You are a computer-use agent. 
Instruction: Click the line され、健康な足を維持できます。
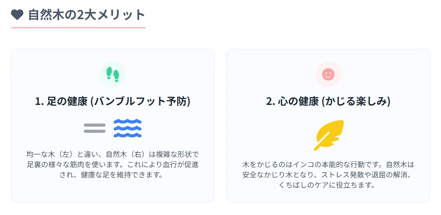click(x=112, y=175)
